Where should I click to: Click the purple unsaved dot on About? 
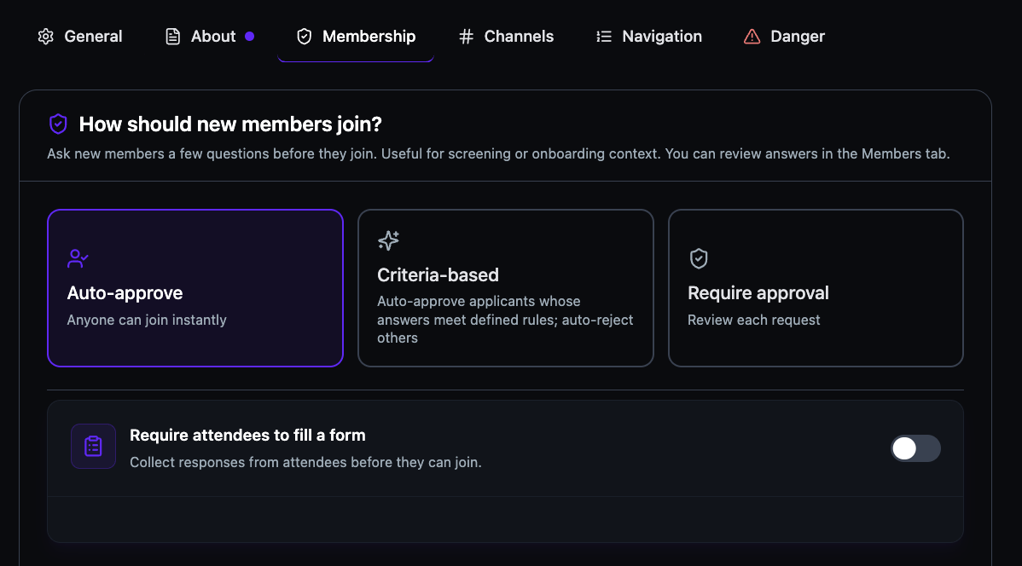250,37
